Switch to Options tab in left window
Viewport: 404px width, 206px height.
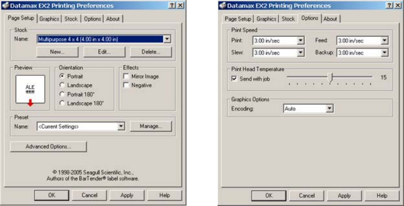coord(93,19)
